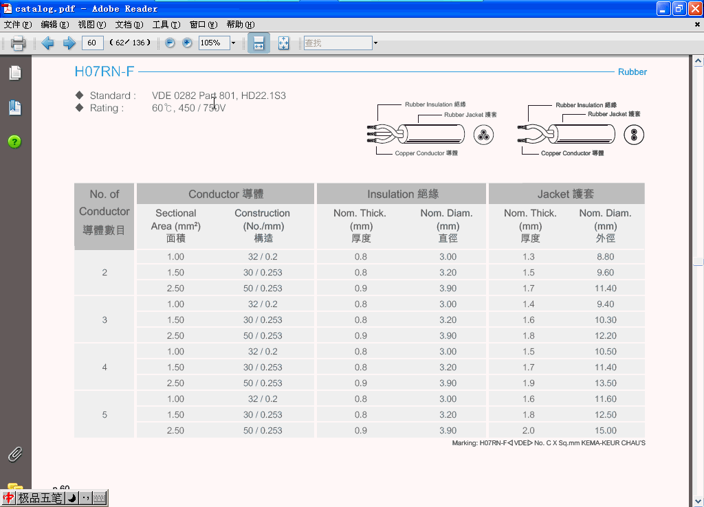704x507 pixels.
Task: Go to previous page with left arrow
Action: (x=47, y=43)
